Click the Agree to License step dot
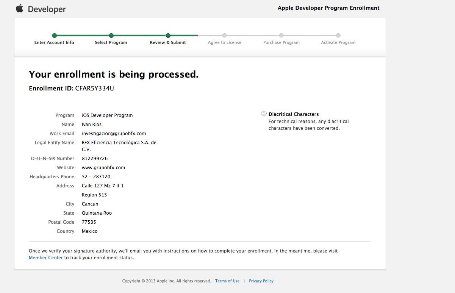The image size is (455, 293). [225, 36]
